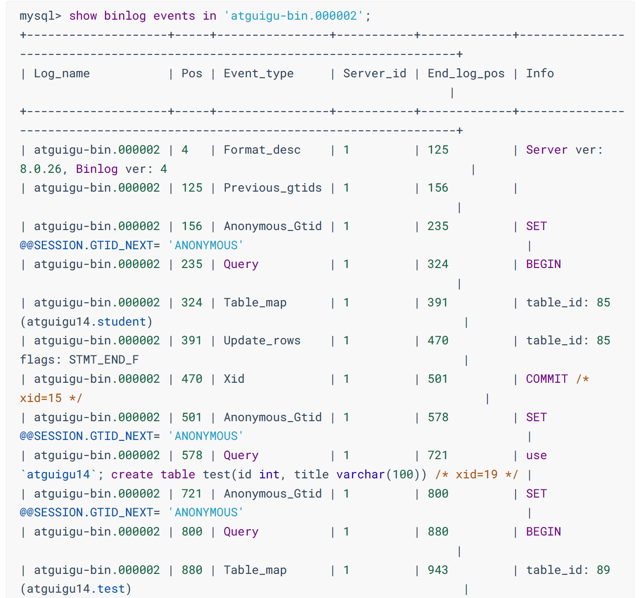This screenshot has width=641, height=598.
Task: Select the Event_type column header
Action: coord(259,74)
